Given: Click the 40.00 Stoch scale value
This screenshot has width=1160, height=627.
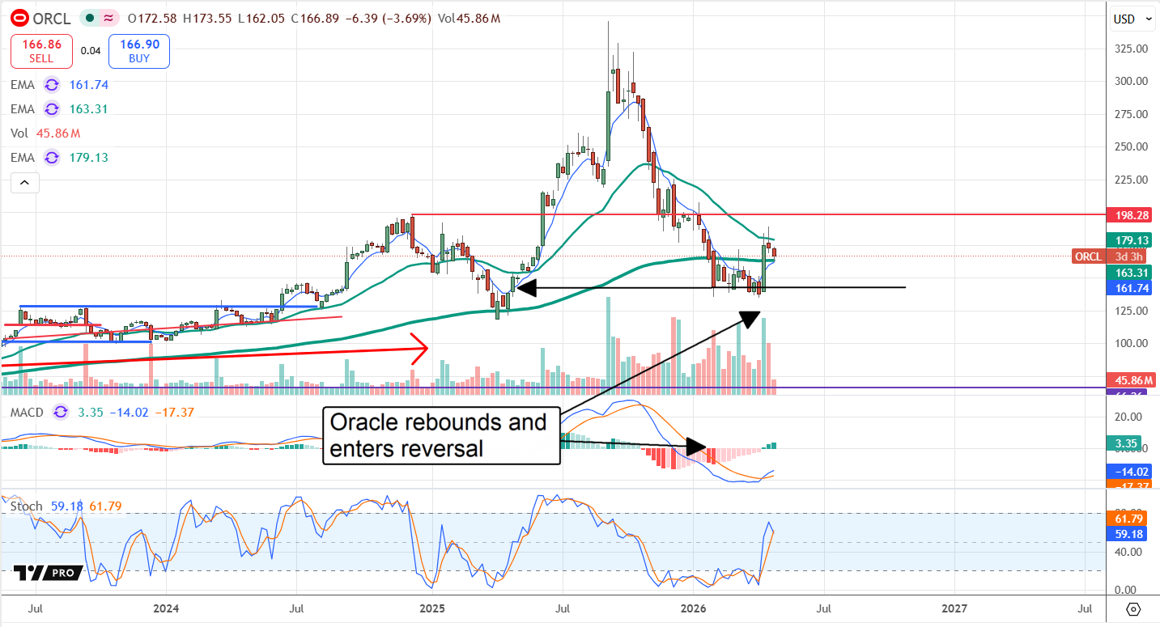Looking at the screenshot, I should (x=1128, y=552).
